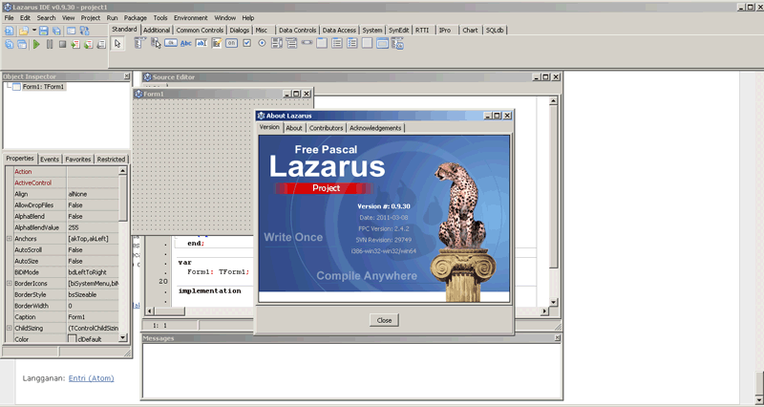764x407 pixels.
Task: Open the Restricted tab in Object Inspector
Action: 111,160
